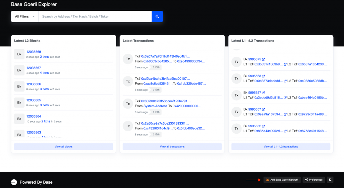Open L1 Tx 0x0b3373dadddd
The width and height of the screenshot is (344, 188).
click(268, 81)
